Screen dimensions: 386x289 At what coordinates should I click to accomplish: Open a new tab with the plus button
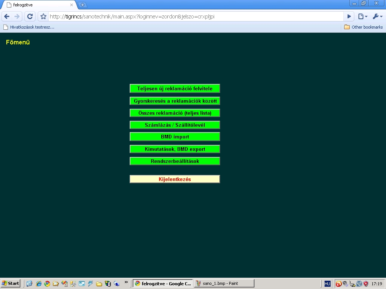pyautogui.click(x=83, y=5)
